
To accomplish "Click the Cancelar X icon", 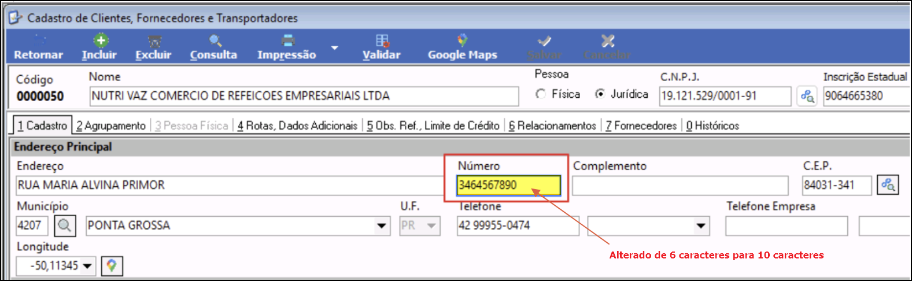I will (607, 40).
